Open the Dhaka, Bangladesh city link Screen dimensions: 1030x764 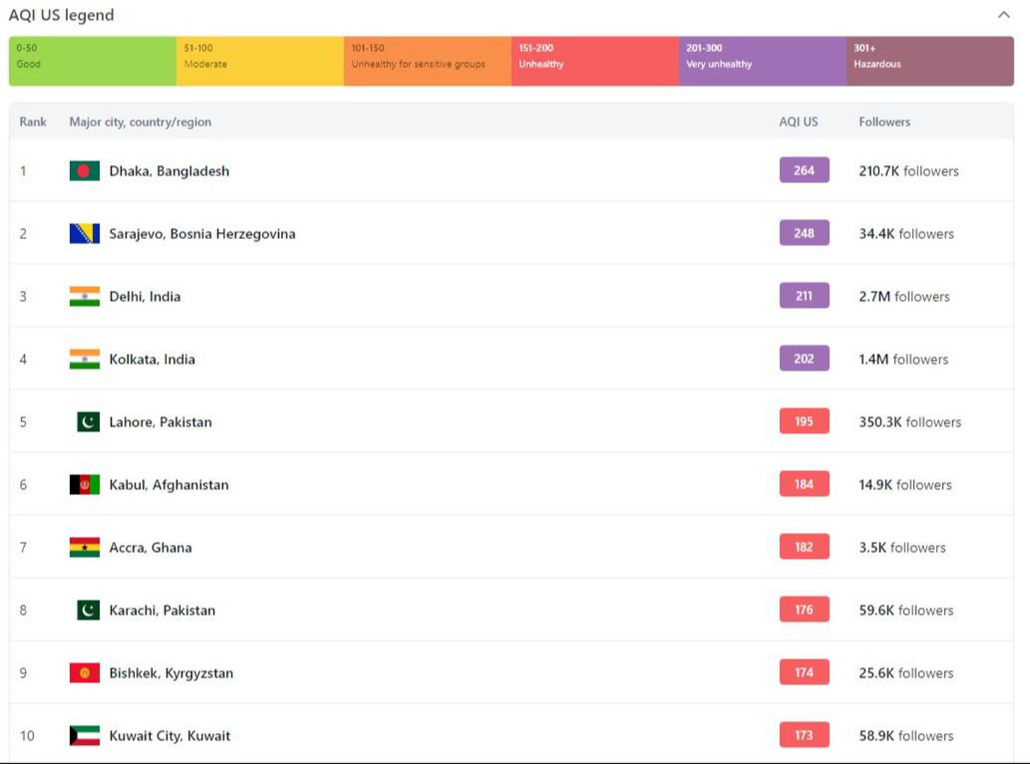click(169, 171)
